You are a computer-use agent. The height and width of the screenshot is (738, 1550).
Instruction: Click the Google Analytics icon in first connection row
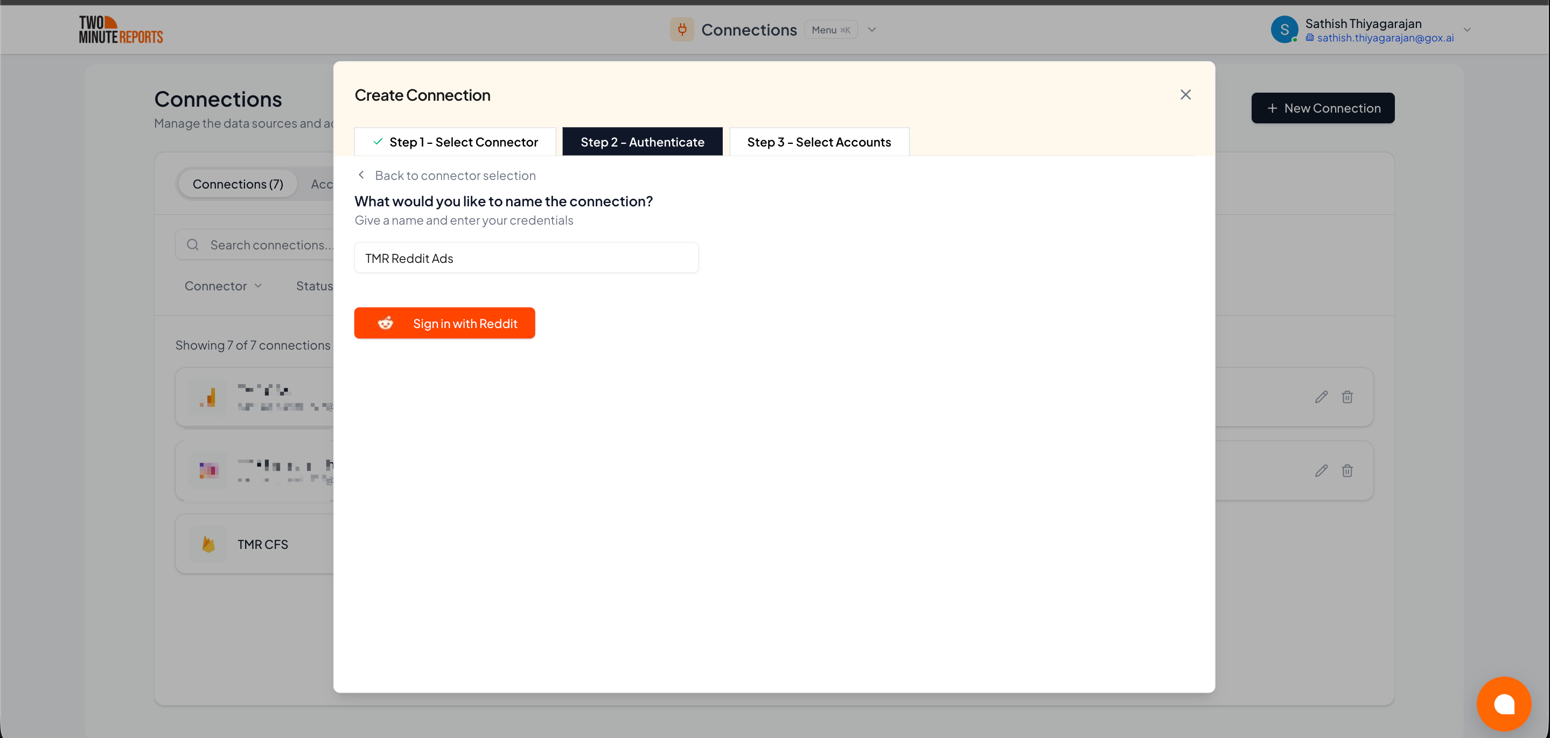208,398
